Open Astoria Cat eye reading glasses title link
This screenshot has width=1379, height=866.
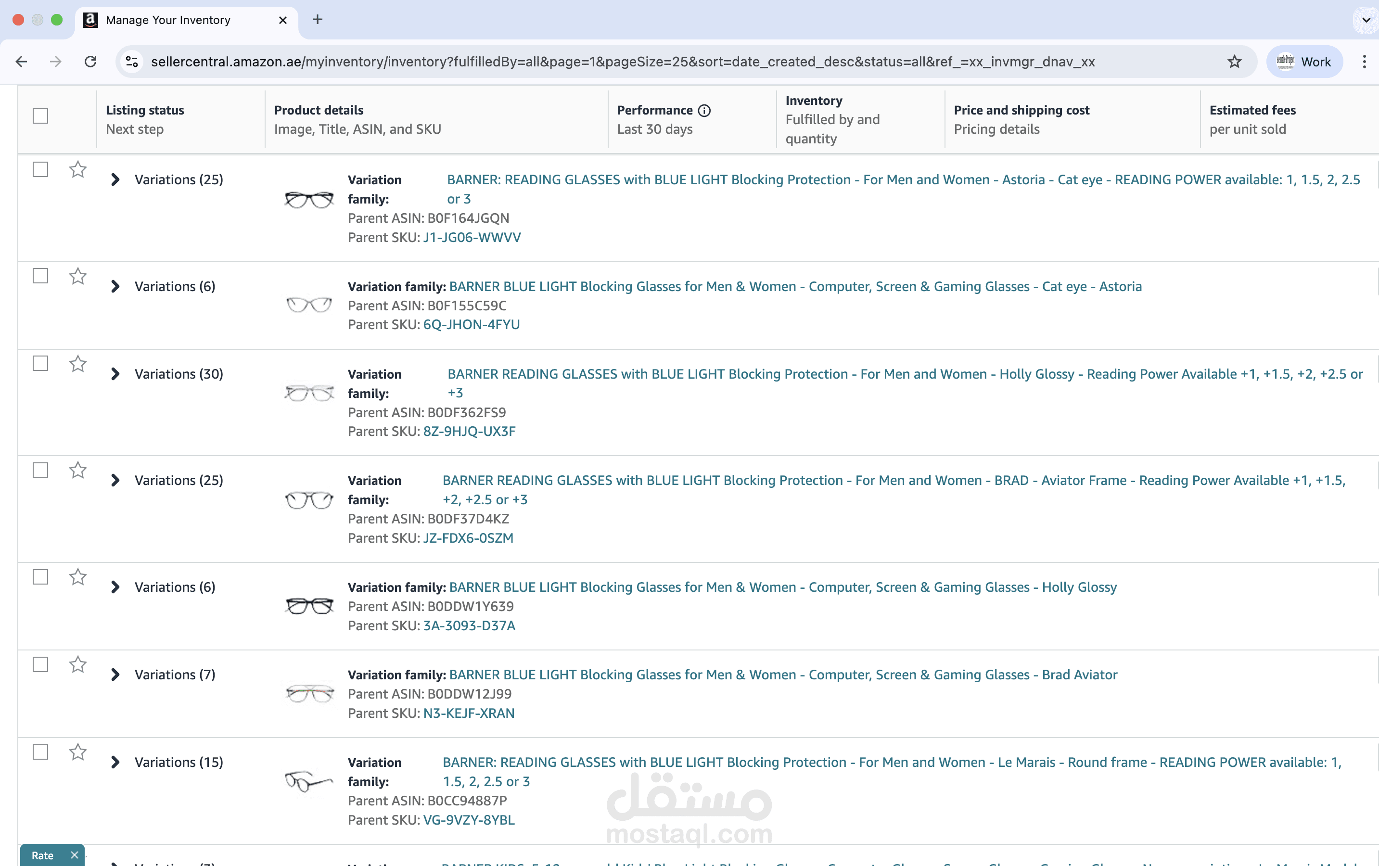point(903,189)
